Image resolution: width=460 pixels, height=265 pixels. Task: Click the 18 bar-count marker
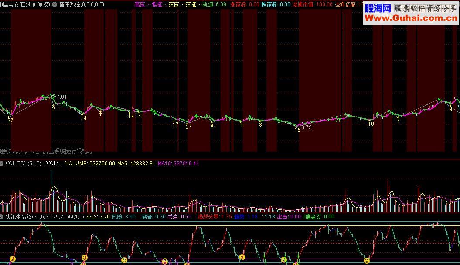click(x=371, y=124)
